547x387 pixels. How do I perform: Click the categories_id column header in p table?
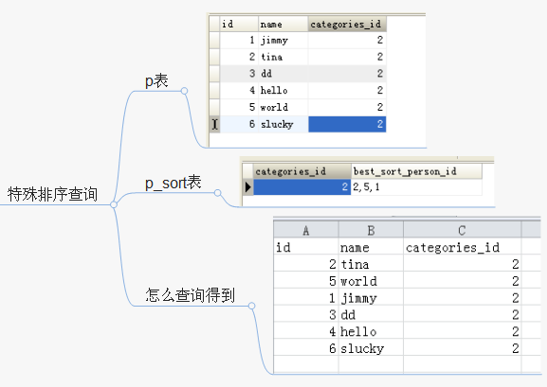point(347,24)
